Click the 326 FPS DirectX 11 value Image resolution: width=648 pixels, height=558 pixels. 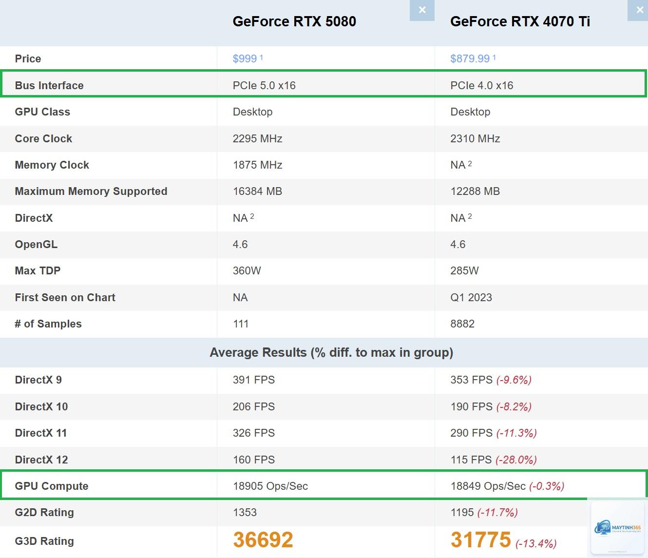254,433
